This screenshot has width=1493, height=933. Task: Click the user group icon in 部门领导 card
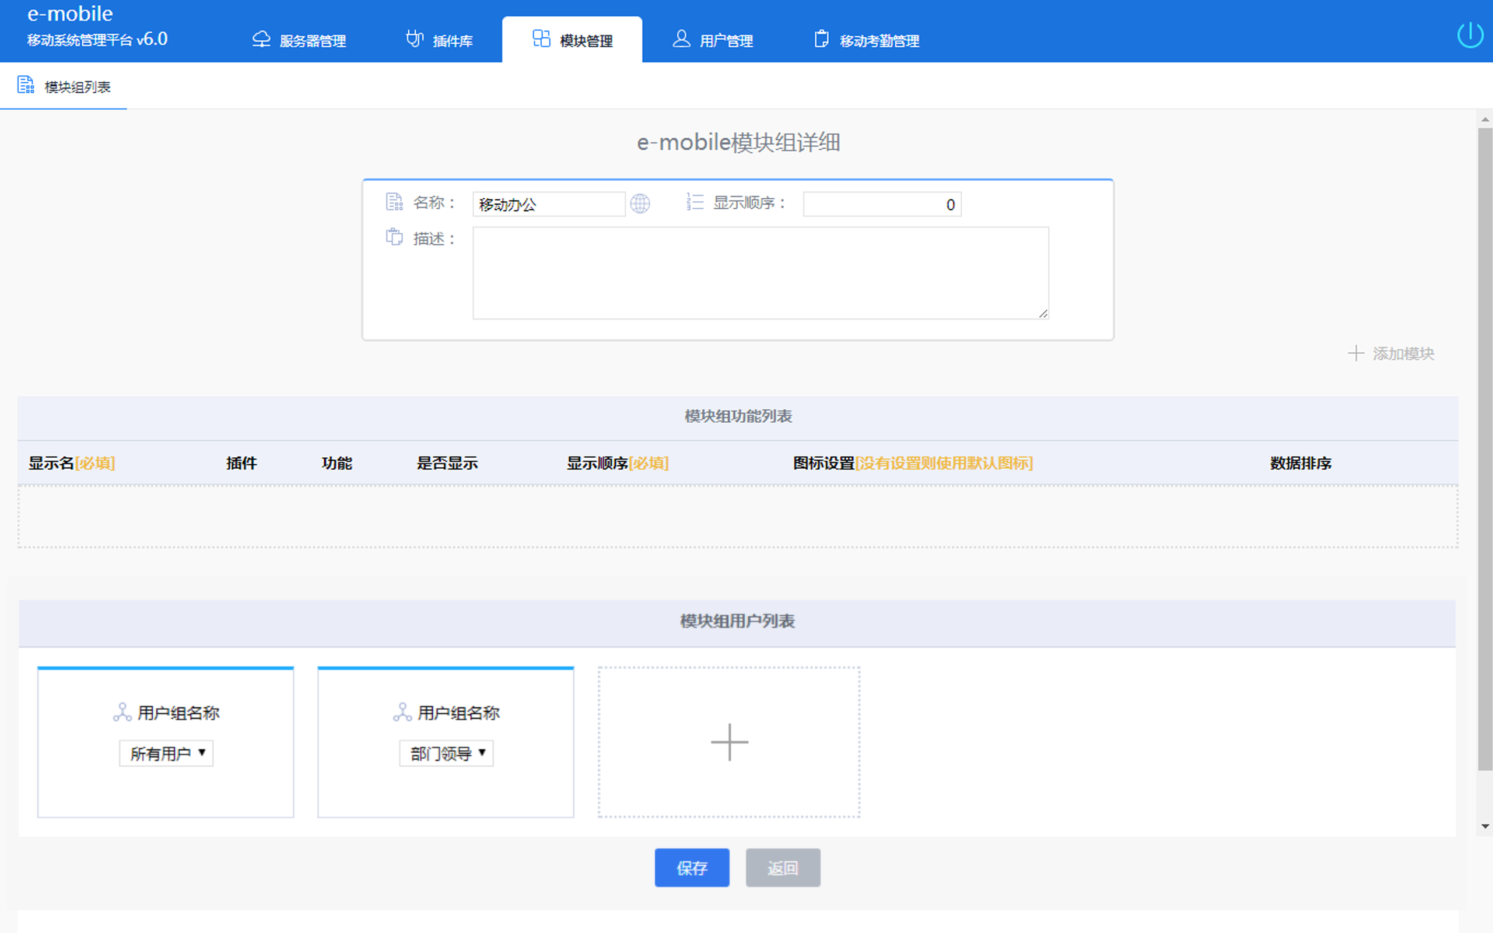[x=402, y=712]
